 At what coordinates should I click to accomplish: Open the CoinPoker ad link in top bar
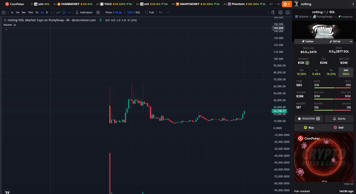tap(15, 4)
